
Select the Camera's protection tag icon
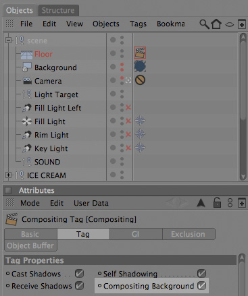[x=140, y=80]
